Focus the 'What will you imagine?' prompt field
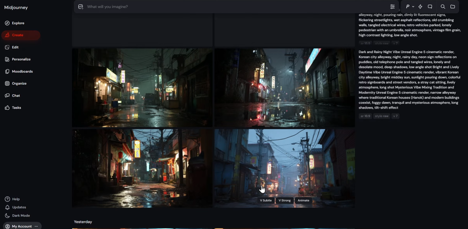This screenshot has width=468, height=229. pyautogui.click(x=236, y=7)
